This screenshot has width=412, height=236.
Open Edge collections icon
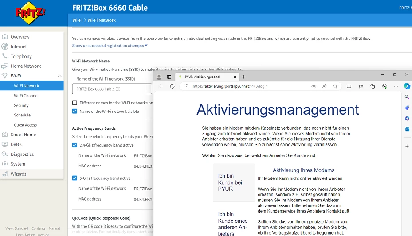point(373,86)
